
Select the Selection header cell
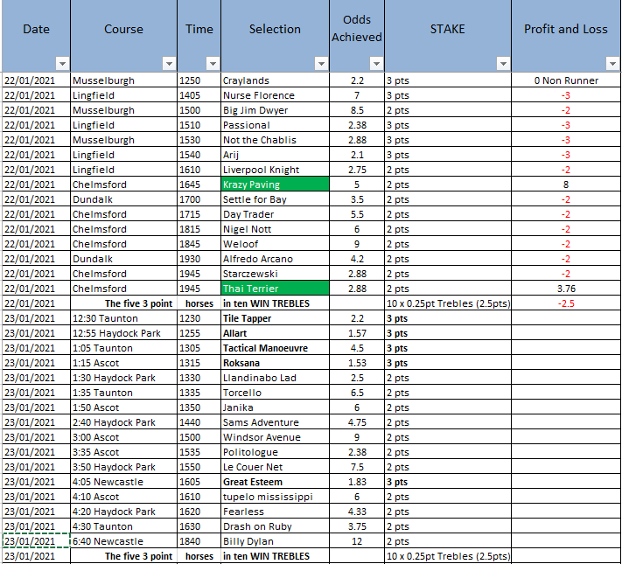(275, 36)
